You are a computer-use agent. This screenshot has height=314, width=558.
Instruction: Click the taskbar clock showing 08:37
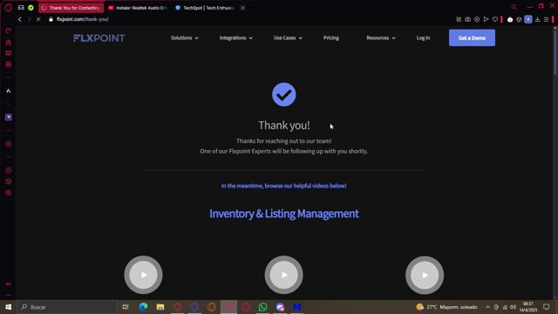pos(528,307)
